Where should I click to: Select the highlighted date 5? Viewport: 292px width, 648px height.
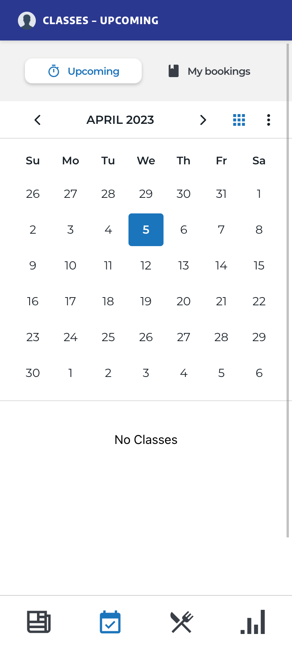(x=146, y=230)
